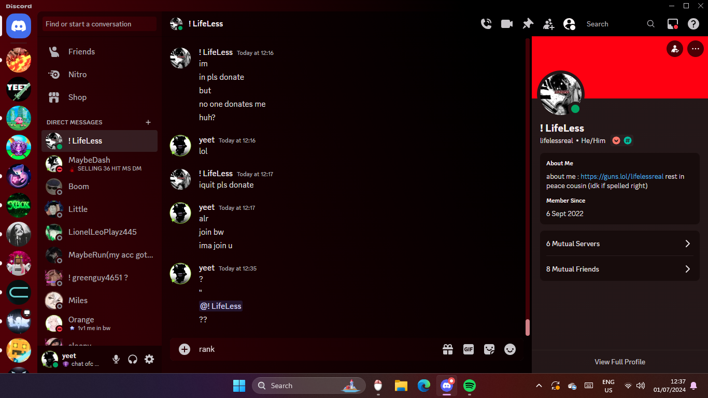Viewport: 708px width, 398px height.
Task: Click the message input containing 'rank'
Action: click(316, 349)
